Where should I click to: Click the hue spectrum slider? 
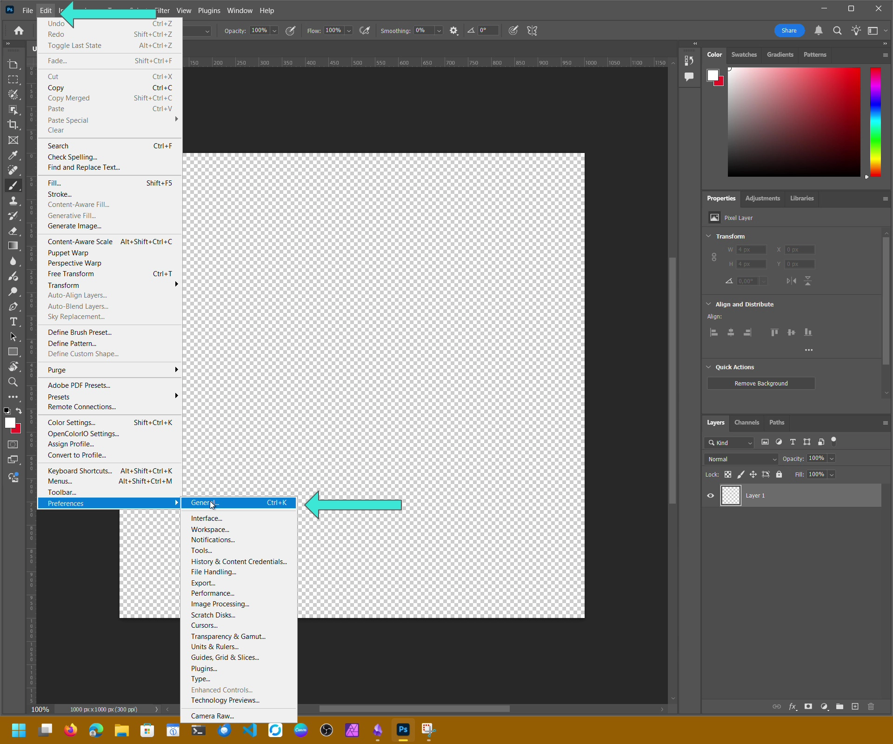pyautogui.click(x=875, y=122)
